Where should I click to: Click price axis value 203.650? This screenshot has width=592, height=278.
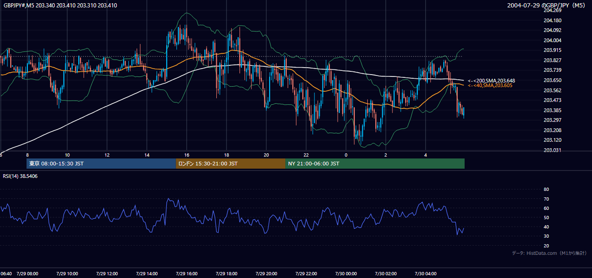[x=552, y=80]
